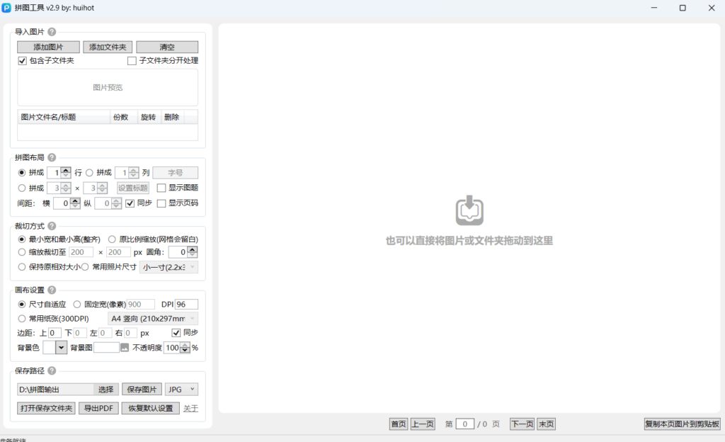Select the 拼成 3×3 grid radio option

pyautogui.click(x=22, y=188)
